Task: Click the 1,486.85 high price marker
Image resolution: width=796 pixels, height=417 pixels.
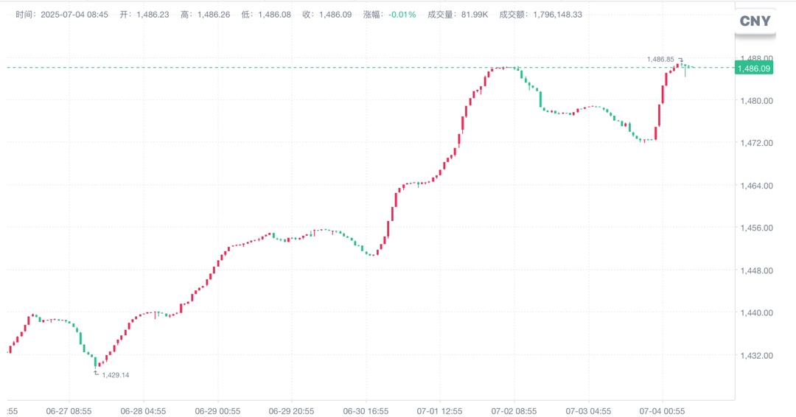Action: (x=660, y=60)
